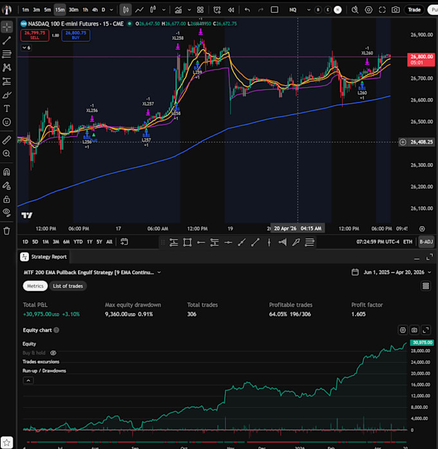The image size is (438, 449).
Task: Toggle stay in drawing mode
Action: click(7, 186)
